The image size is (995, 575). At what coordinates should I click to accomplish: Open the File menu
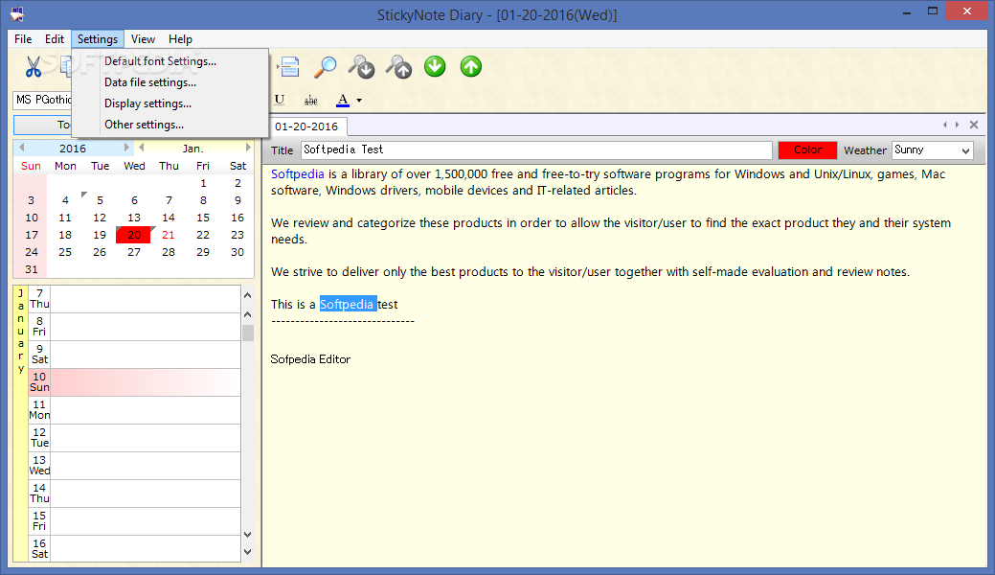[23, 38]
